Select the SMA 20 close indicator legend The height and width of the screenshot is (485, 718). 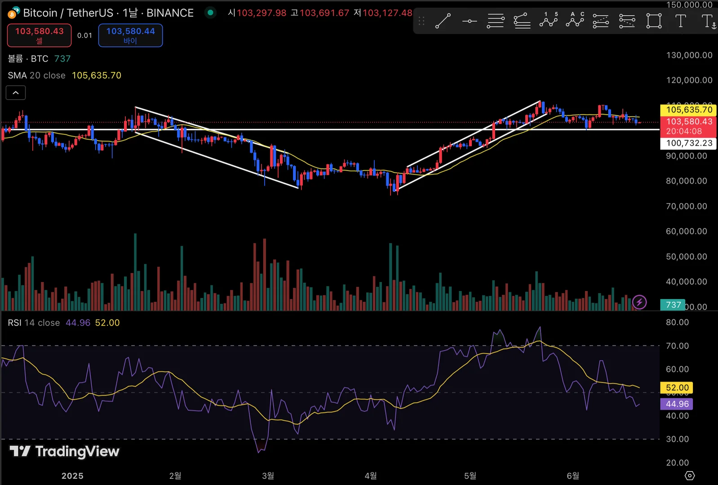[x=36, y=75]
